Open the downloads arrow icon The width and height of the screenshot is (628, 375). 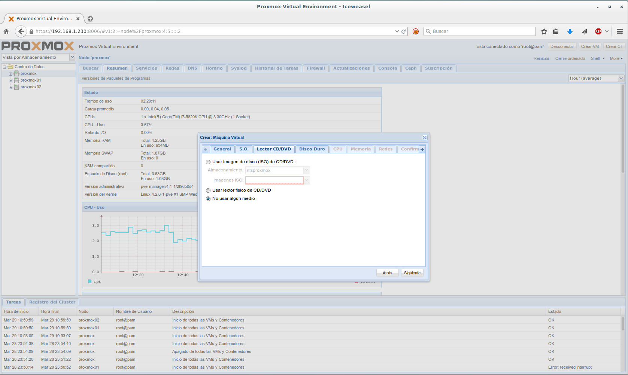(x=570, y=31)
